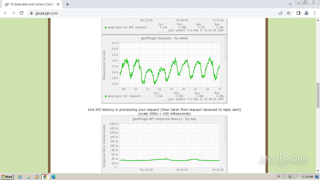Toggle Chrome side panel
The image size is (320, 180).
tap(298, 13)
